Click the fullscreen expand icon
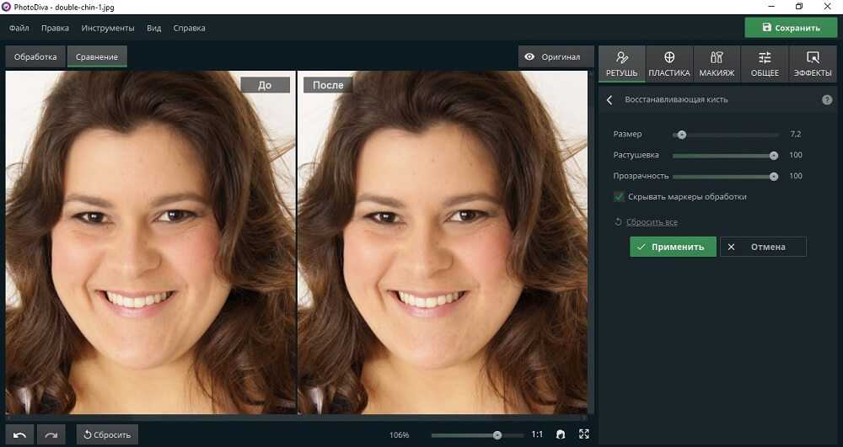The height and width of the screenshot is (447, 843). (x=584, y=434)
